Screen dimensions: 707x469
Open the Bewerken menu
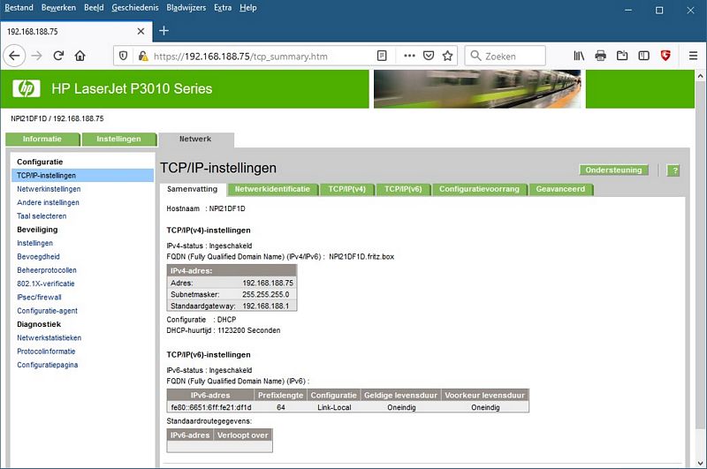coord(58,8)
